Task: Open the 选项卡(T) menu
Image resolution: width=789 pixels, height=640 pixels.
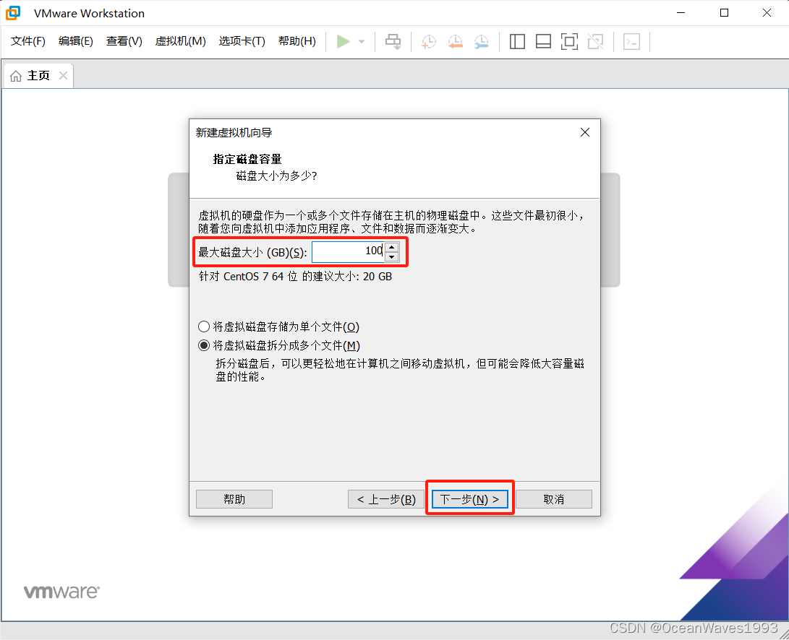Action: pyautogui.click(x=242, y=41)
